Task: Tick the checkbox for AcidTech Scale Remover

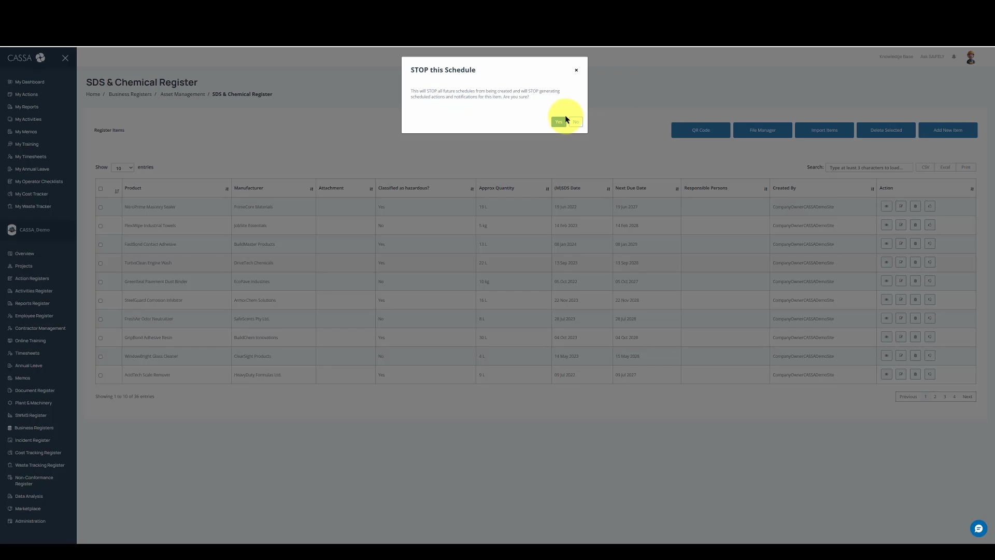Action: click(x=101, y=375)
